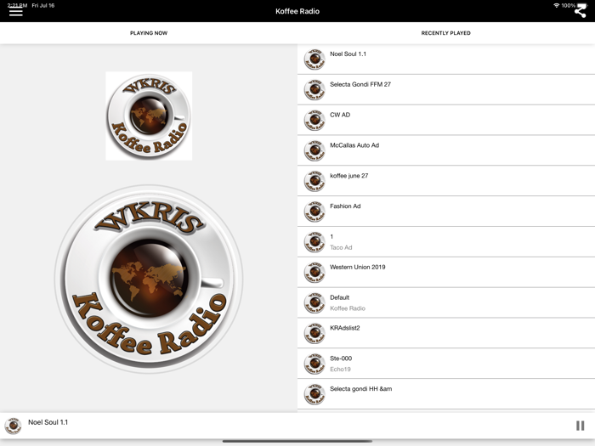Click the Western Union 2019 thumbnail
This screenshot has height=446, width=595.
[314, 273]
